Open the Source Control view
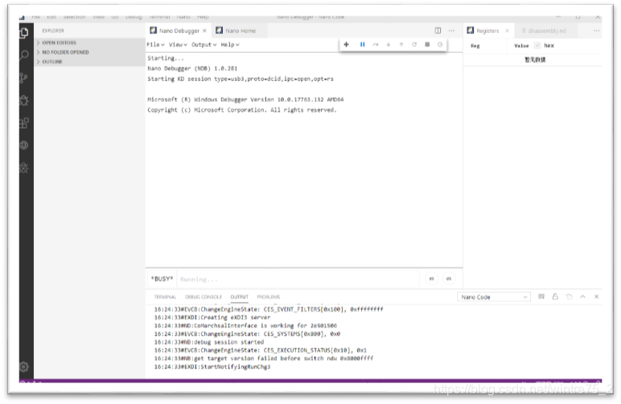Viewport: 621px width, 404px height. pos(24,78)
